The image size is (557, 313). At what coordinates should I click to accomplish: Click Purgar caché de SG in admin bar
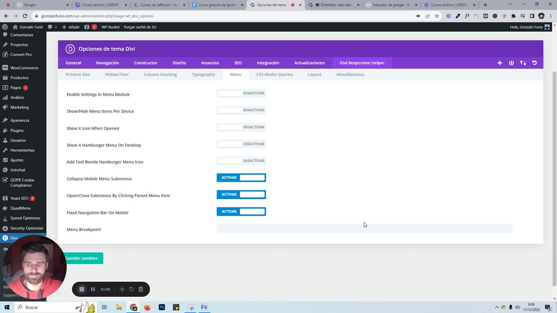(140, 27)
